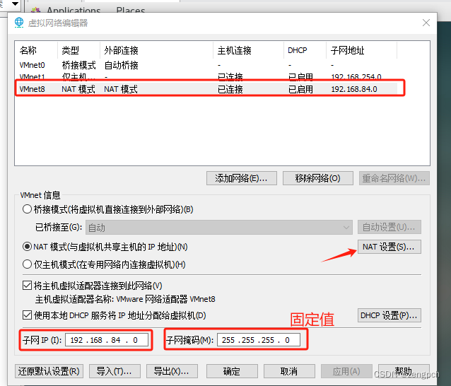Click 还原默认设置(R) button

click(x=49, y=371)
